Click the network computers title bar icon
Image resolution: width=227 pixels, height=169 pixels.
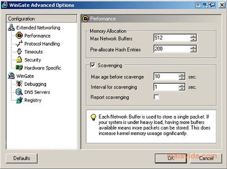pos(205,5)
